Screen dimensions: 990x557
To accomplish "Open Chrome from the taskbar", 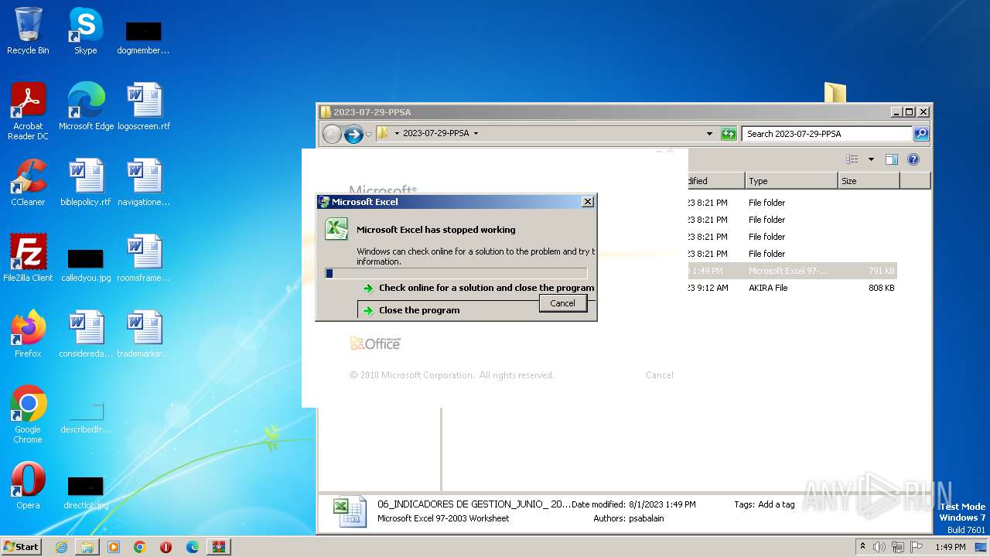I will coord(140,547).
